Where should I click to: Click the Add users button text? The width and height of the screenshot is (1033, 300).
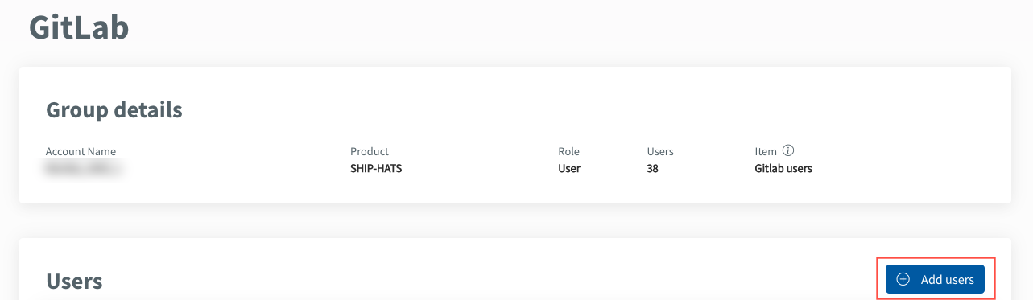tap(948, 279)
